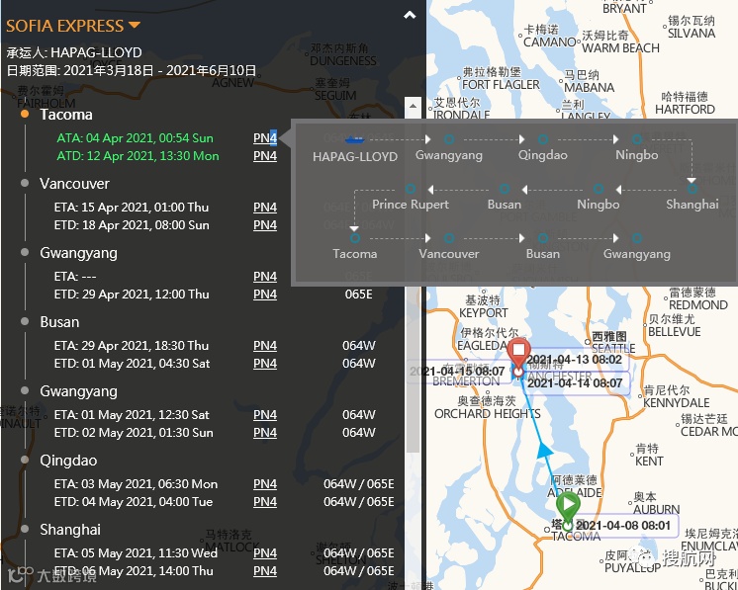This screenshot has height=590, width=738.
Task: Open the PN4 link for Gwangyang ETA 01 May
Action: click(265, 414)
